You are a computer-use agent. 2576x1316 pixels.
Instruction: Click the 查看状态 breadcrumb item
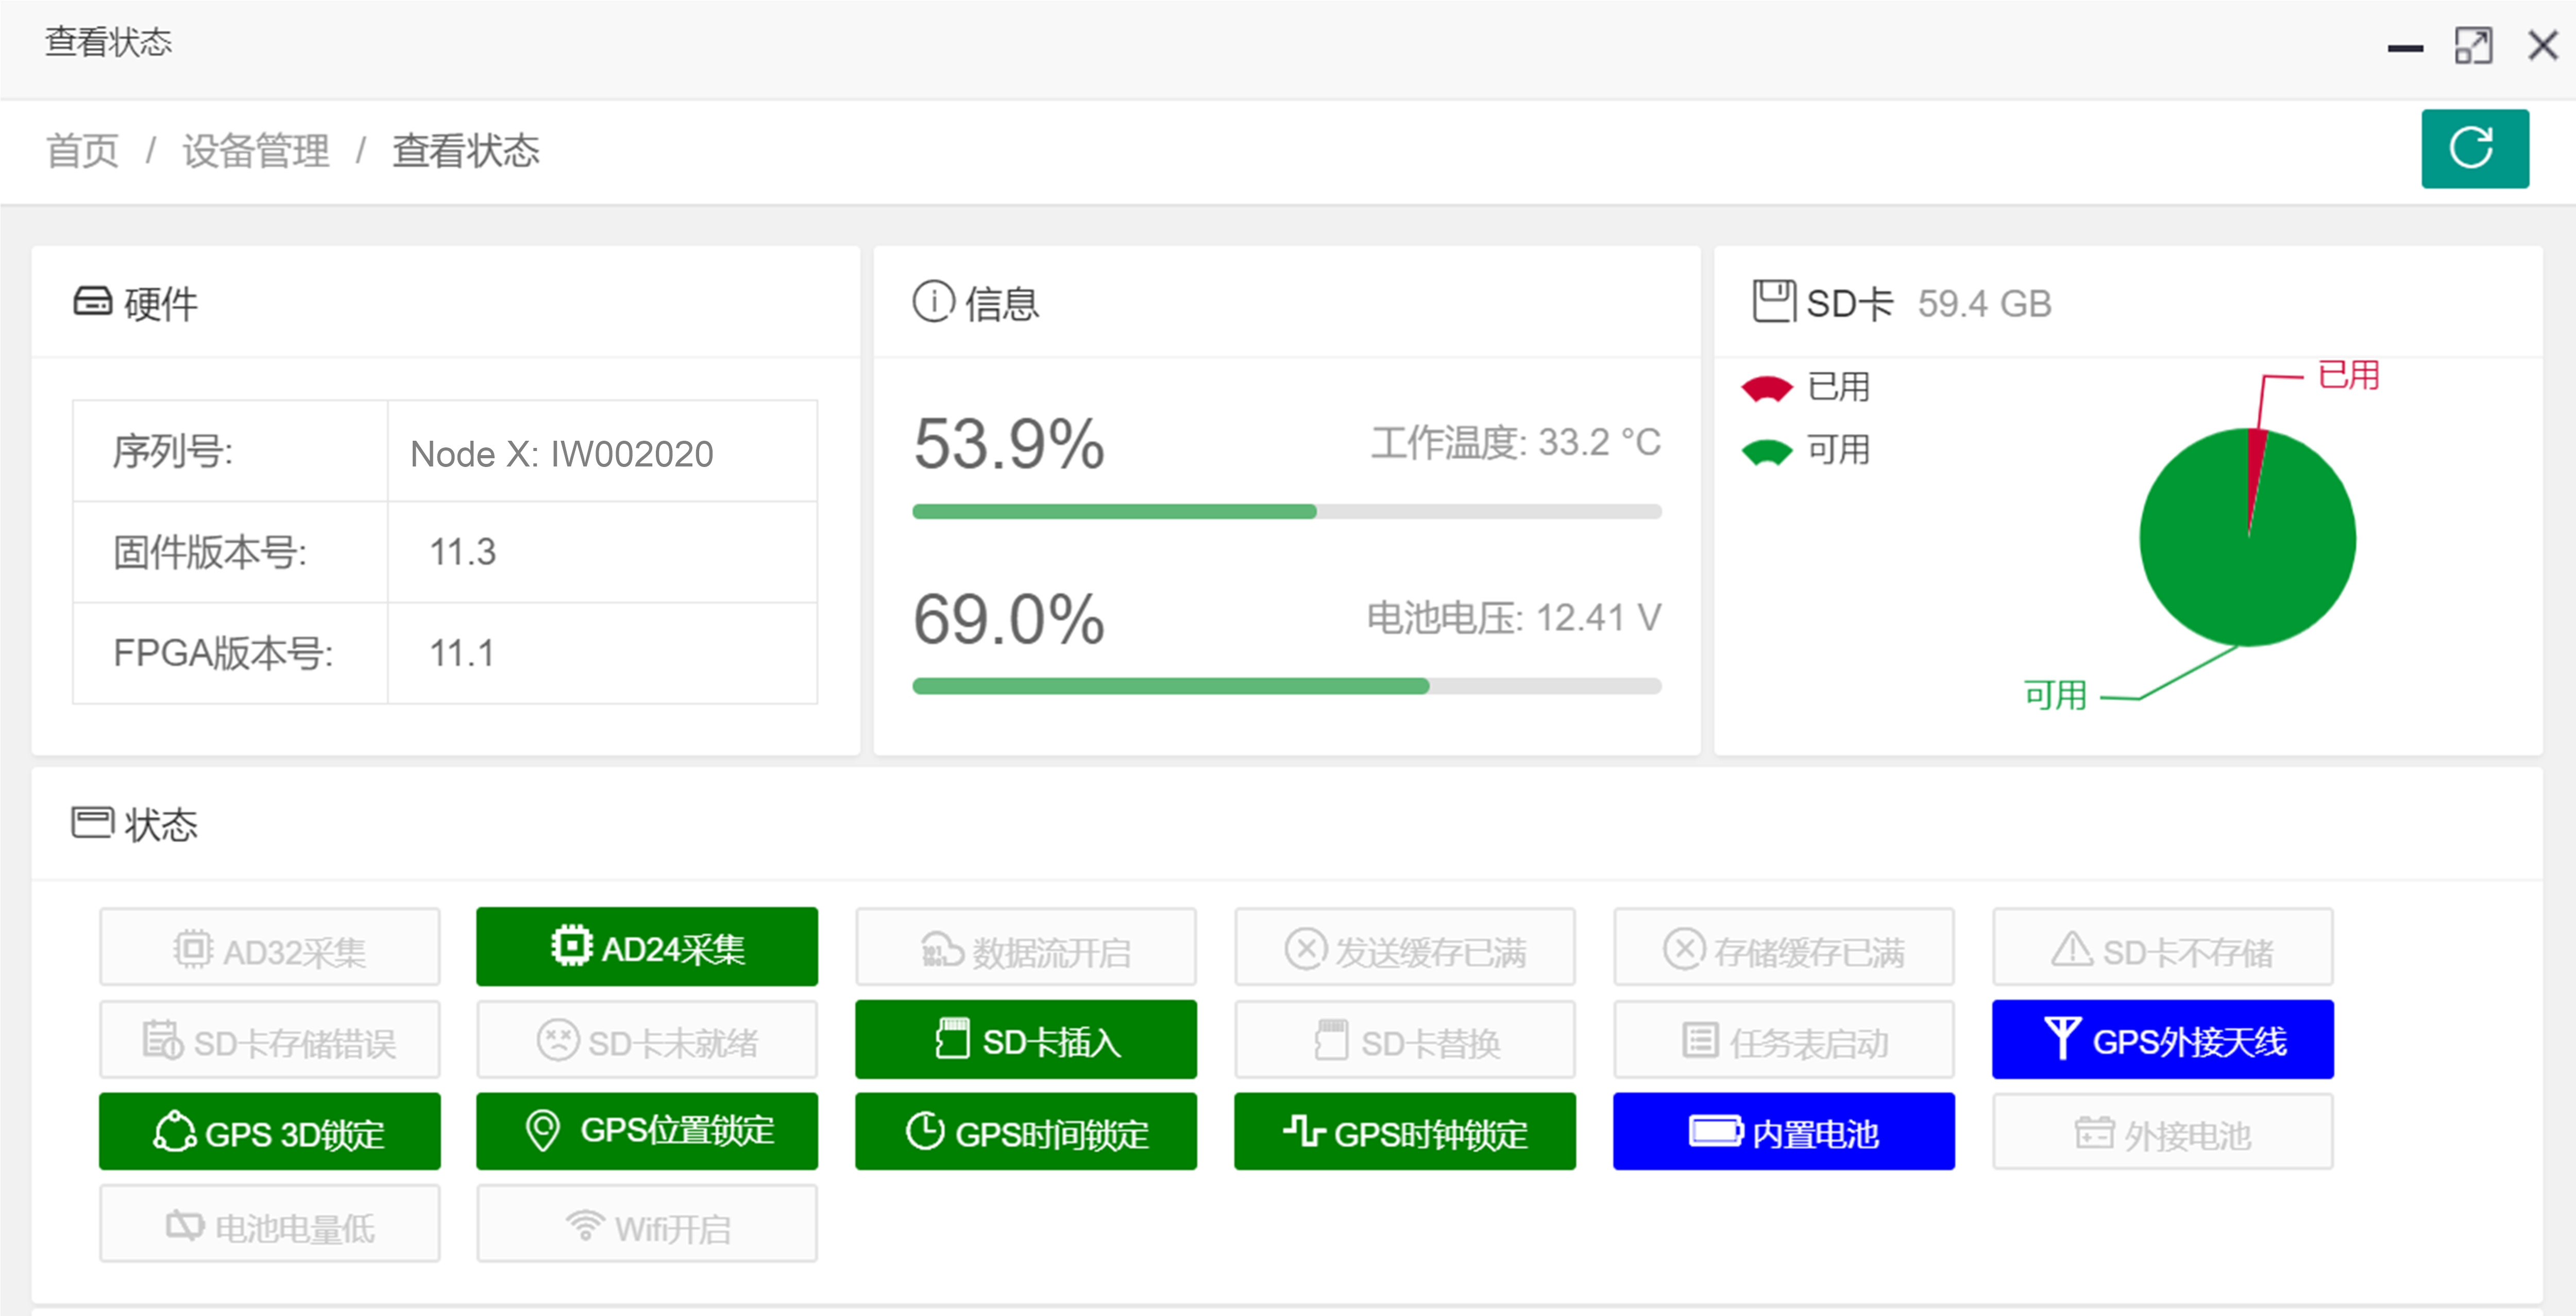(x=465, y=151)
